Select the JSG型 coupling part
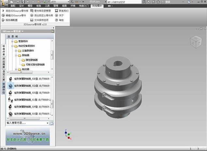The image size is (207, 151). click(x=29, y=93)
